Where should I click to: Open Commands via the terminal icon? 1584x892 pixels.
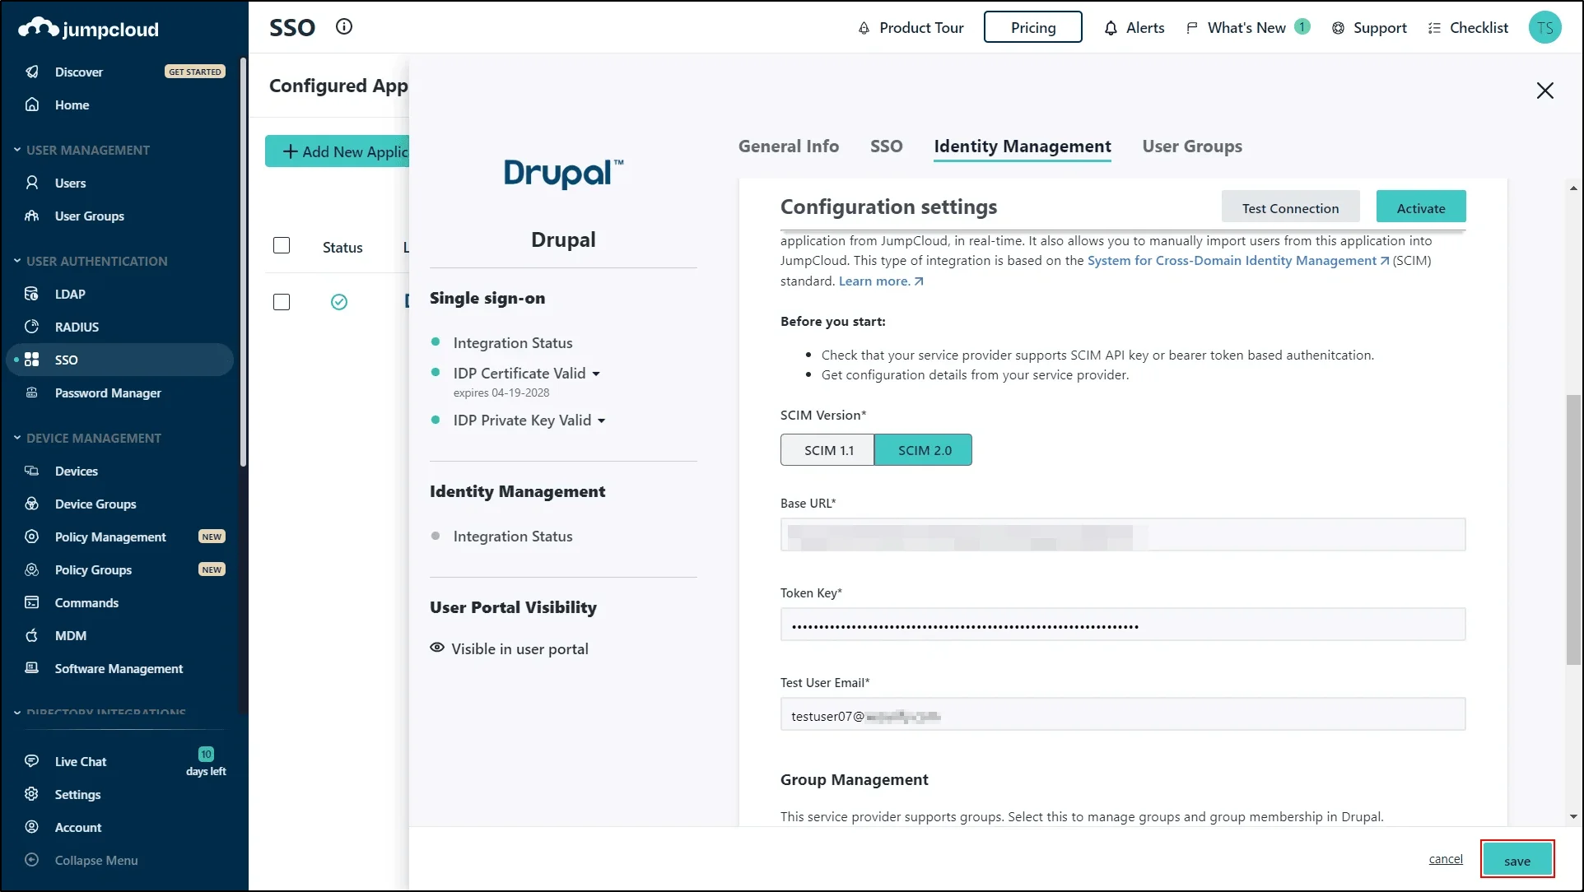coord(32,602)
